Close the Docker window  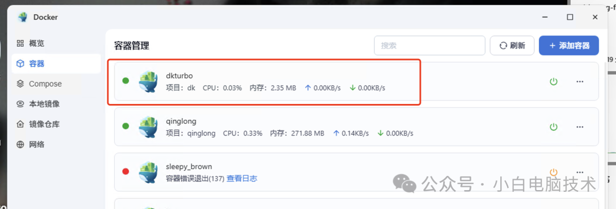(595, 17)
